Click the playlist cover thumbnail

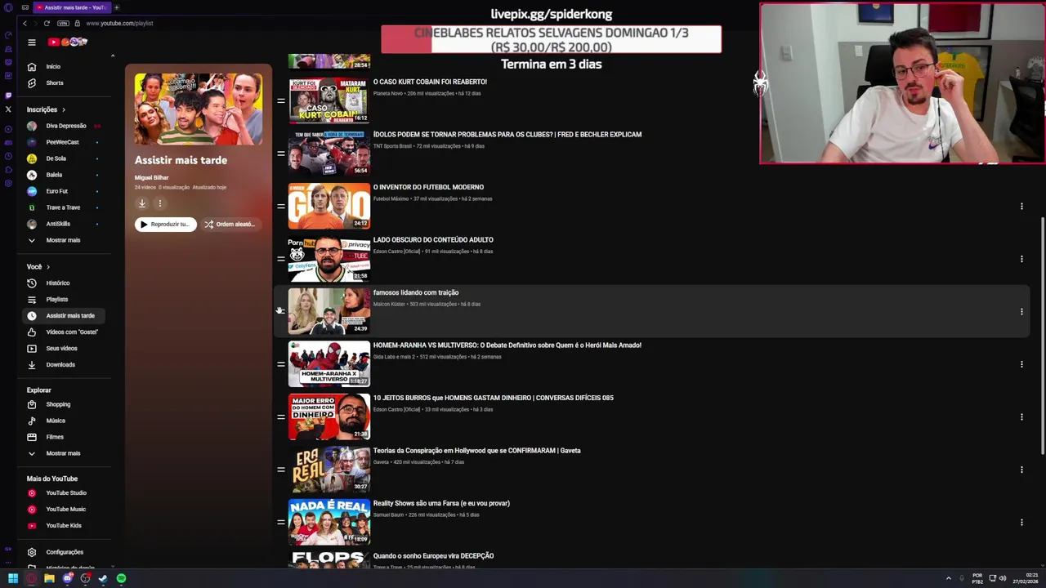(x=199, y=109)
